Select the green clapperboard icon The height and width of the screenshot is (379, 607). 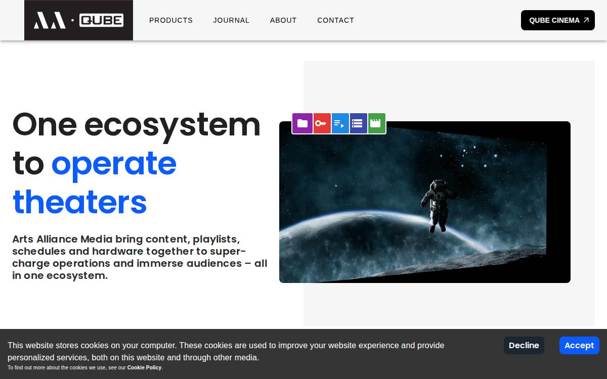pyautogui.click(x=376, y=123)
